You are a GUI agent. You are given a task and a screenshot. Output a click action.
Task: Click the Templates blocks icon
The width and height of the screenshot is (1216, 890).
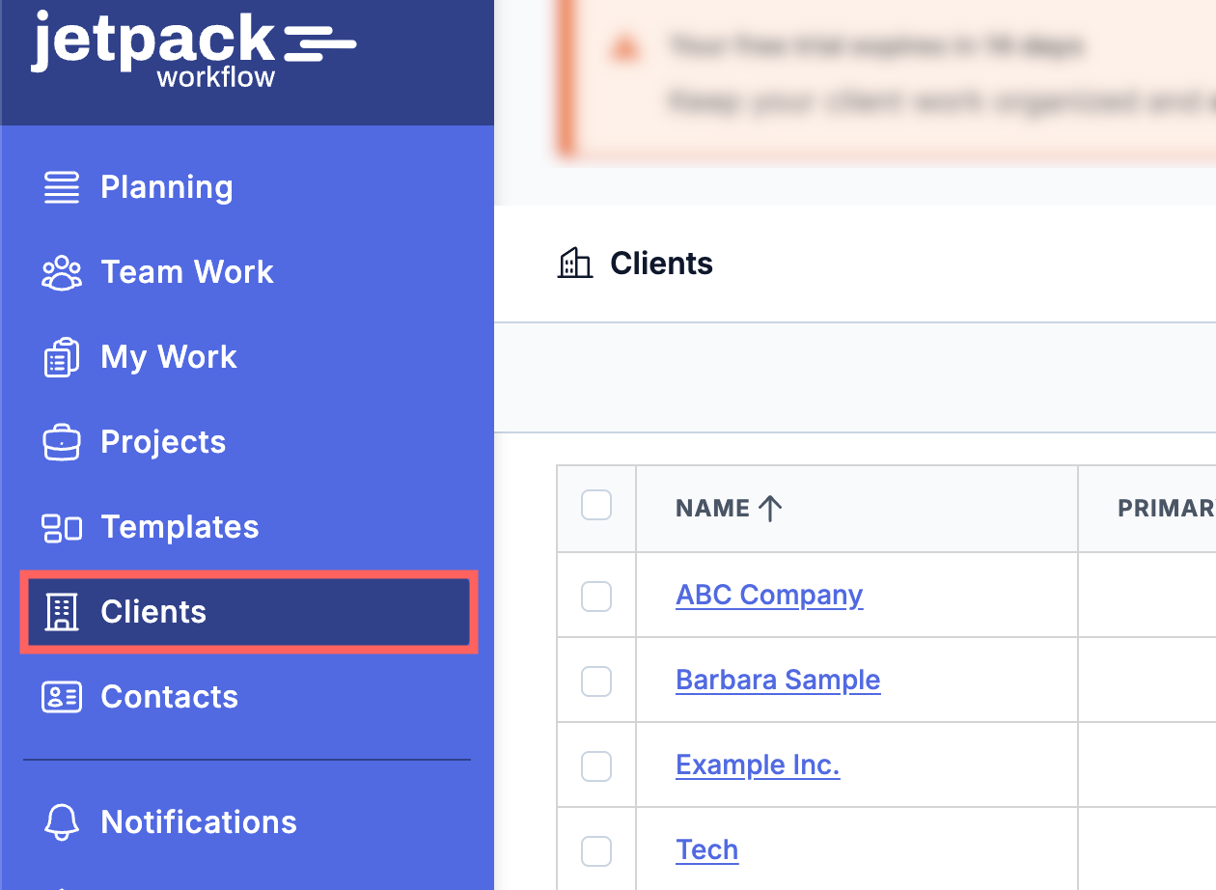(62, 527)
